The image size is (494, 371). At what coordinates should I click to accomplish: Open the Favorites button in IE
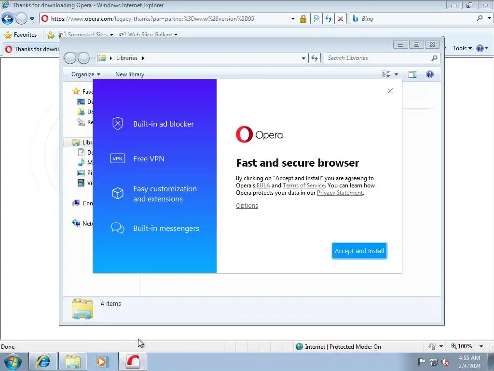(21, 35)
